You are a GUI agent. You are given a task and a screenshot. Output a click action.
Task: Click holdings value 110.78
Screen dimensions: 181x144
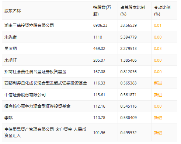pyautogui.click(x=99, y=118)
